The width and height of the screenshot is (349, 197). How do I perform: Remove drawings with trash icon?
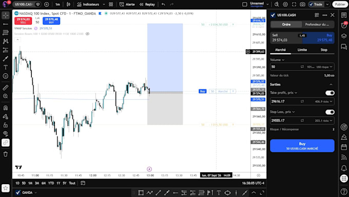[6, 154]
